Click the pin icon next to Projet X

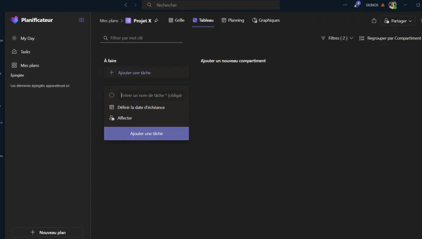click(x=156, y=21)
